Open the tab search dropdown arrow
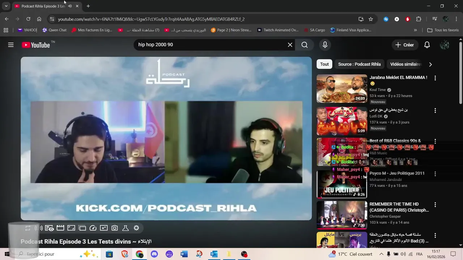 (6, 6)
